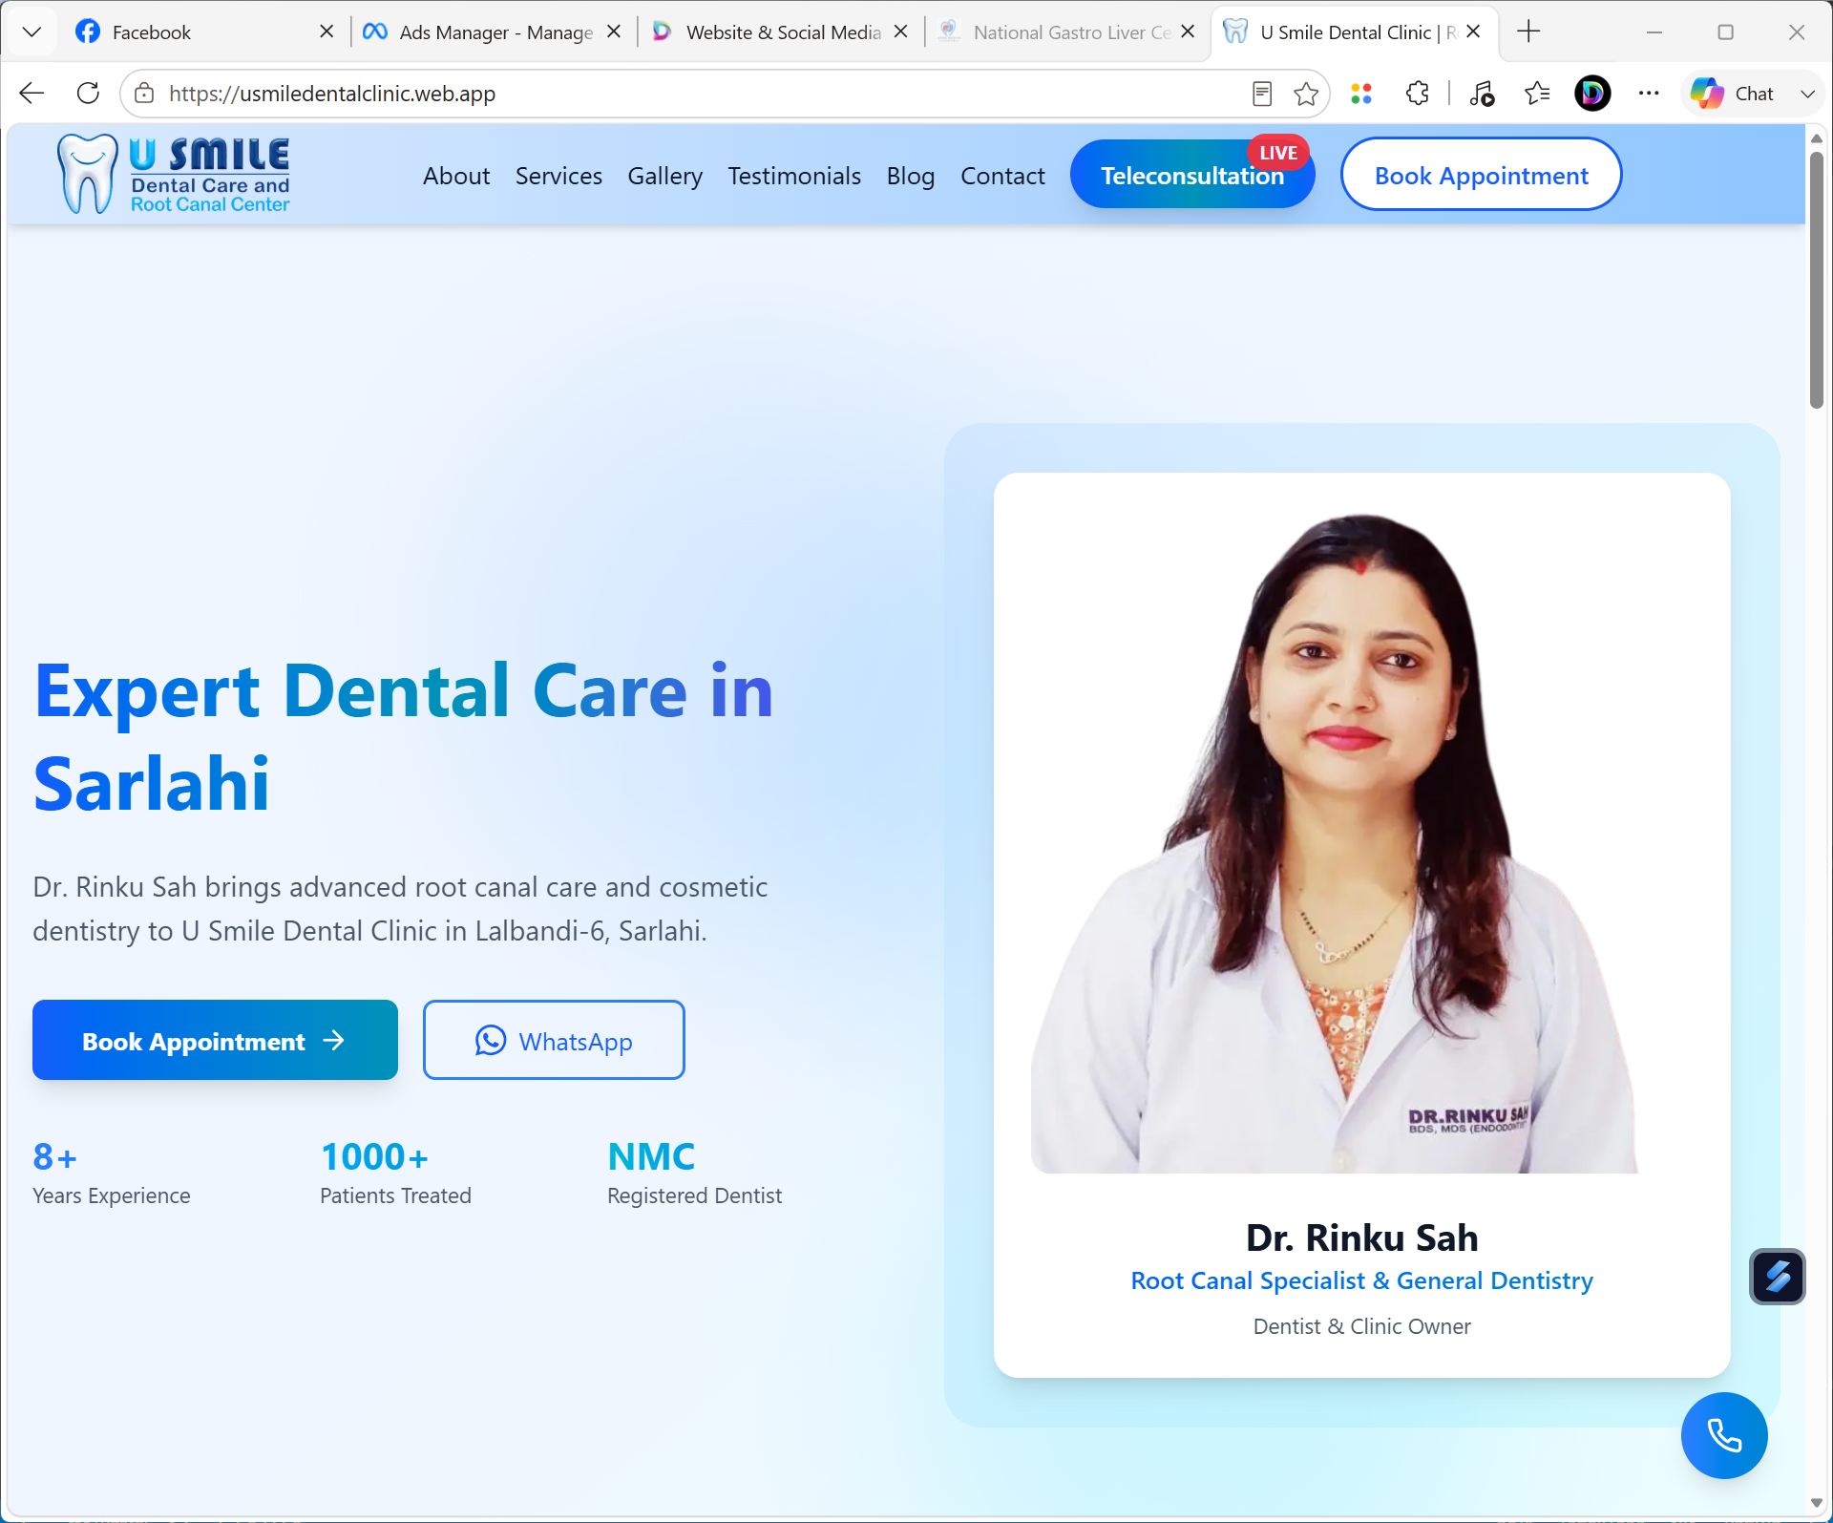View site information lock icon

coord(144,93)
